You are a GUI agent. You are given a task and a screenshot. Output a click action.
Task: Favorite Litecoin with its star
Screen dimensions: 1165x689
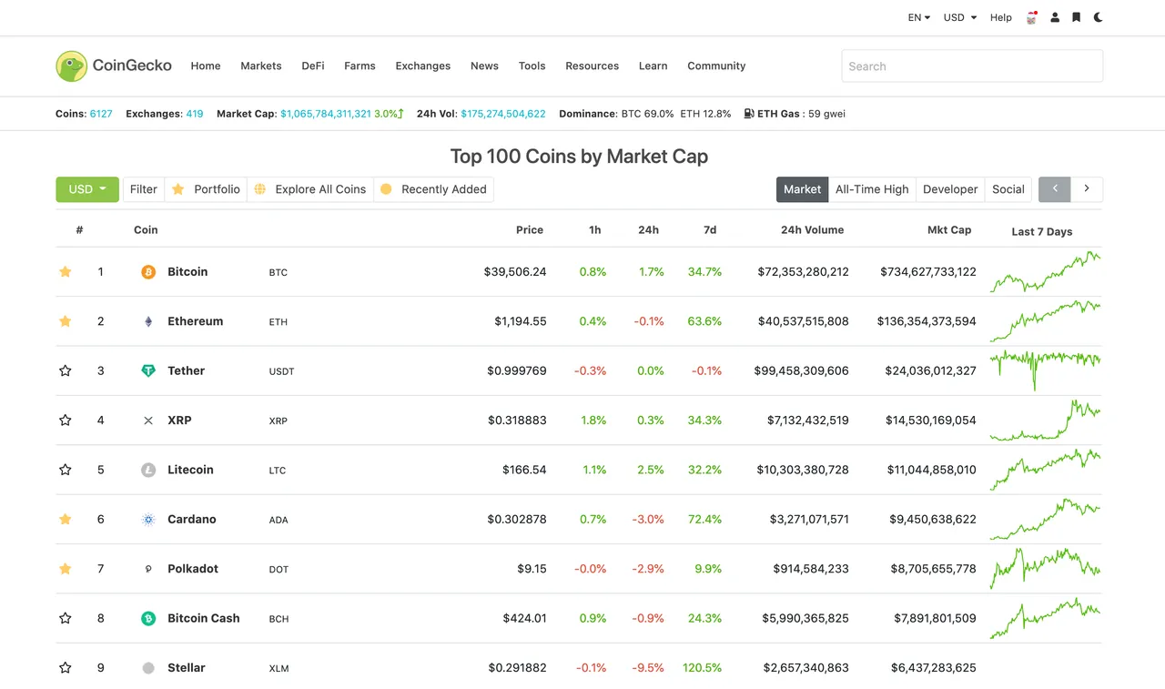66,470
